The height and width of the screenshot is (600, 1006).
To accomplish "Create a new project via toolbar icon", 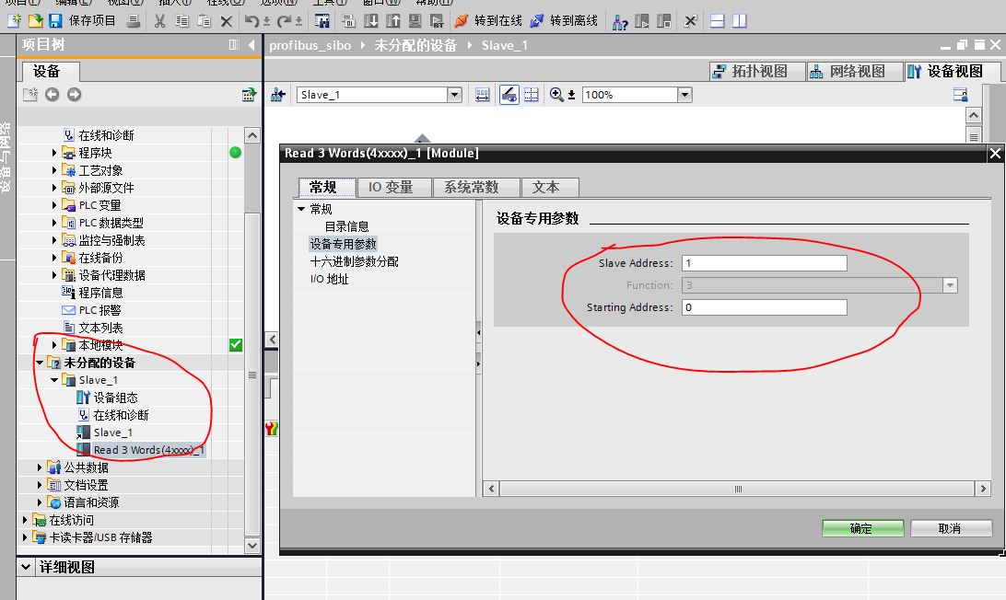I will (14, 21).
